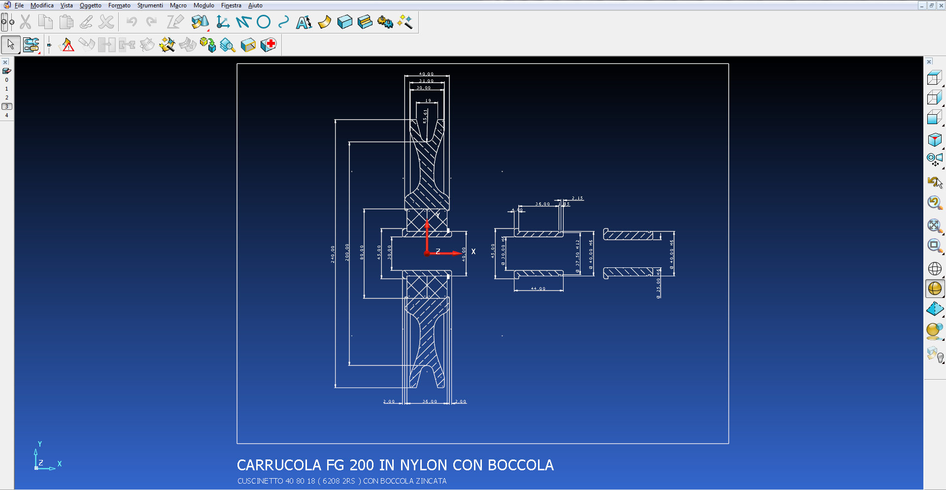Open the solid shapes conversion tool

(x=200, y=22)
